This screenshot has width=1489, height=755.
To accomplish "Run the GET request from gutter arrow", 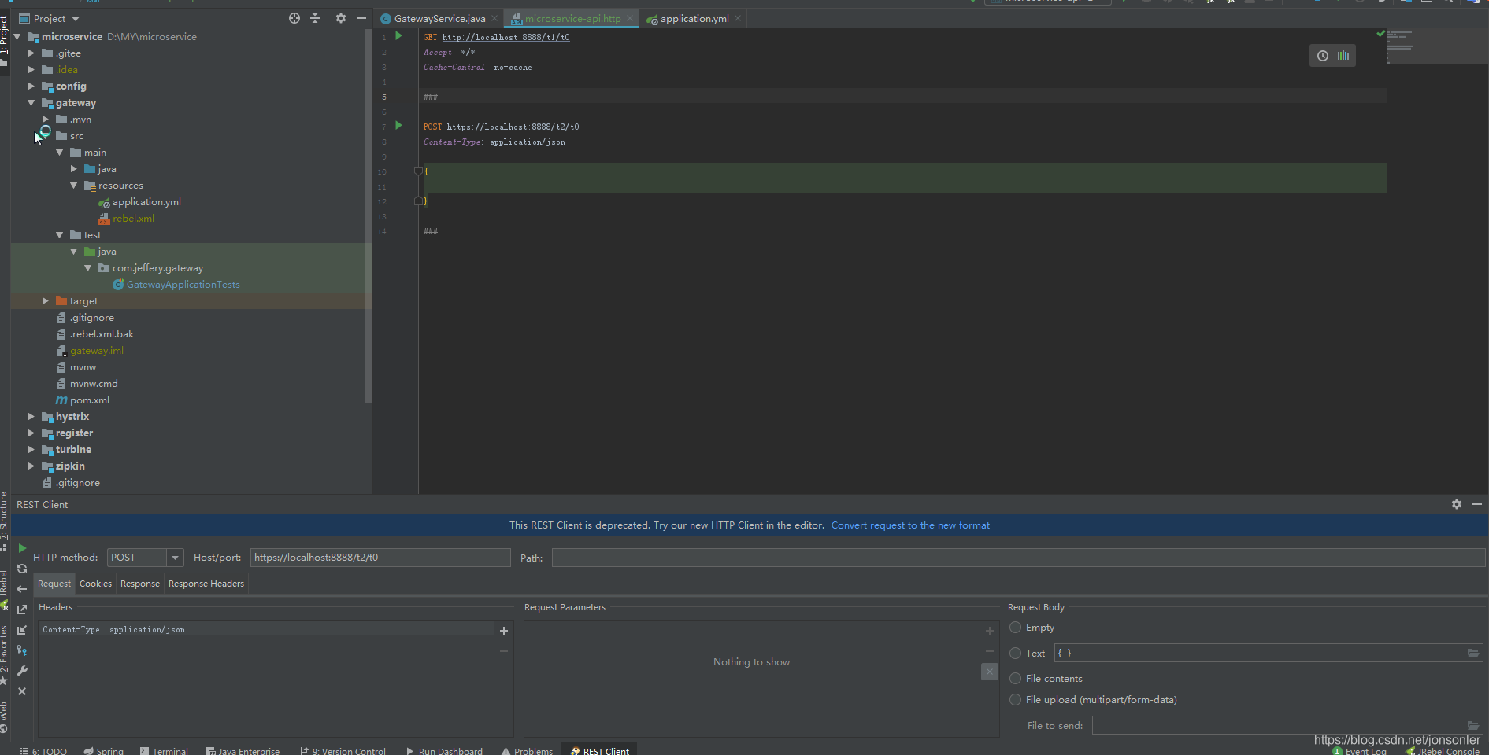I will tap(398, 36).
